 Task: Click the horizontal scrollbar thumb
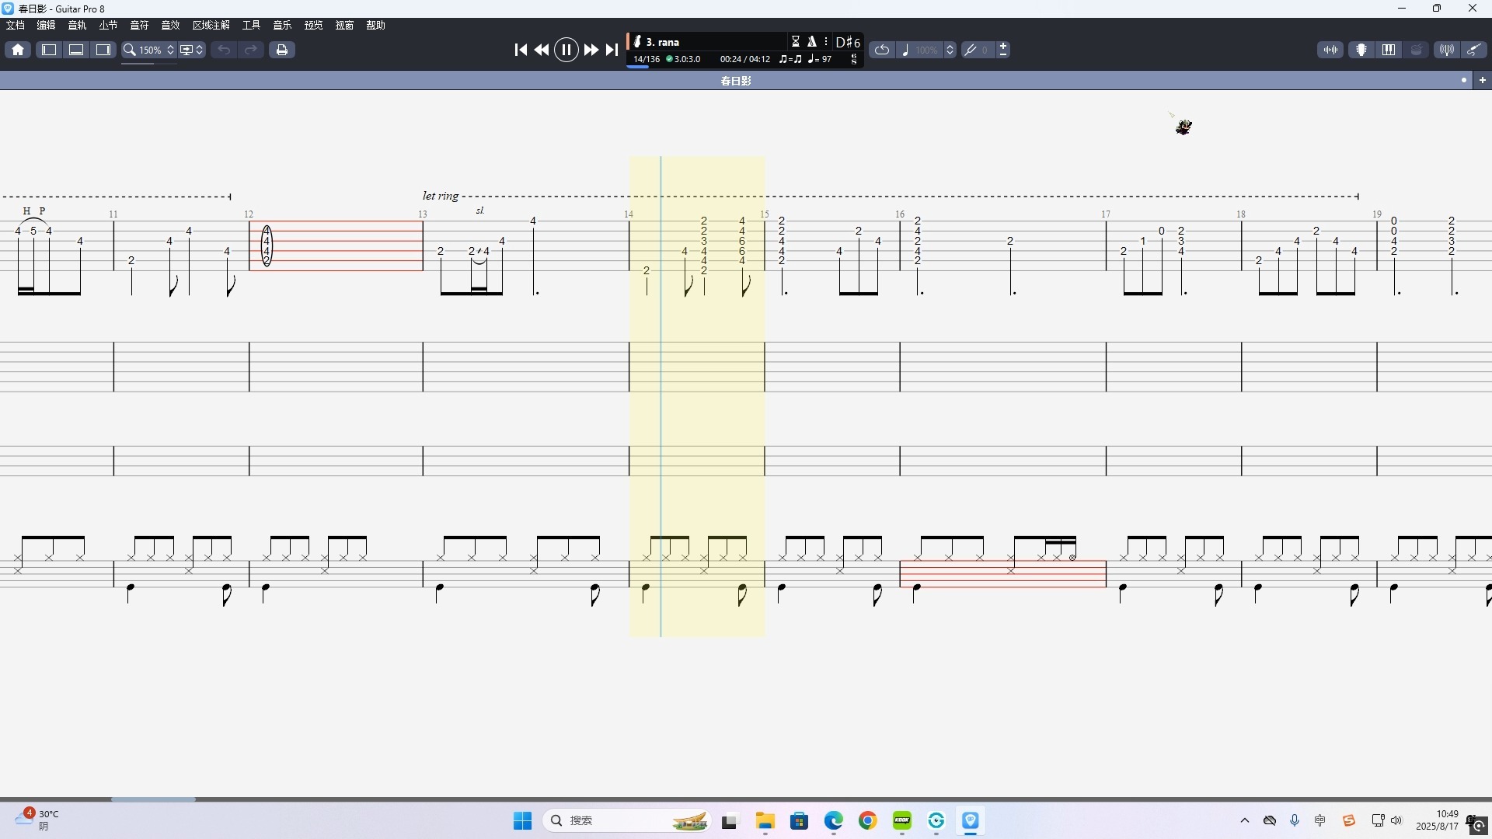(x=153, y=799)
